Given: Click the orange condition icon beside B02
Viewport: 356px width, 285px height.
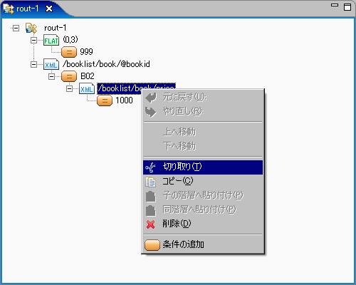Looking at the screenshot, I should (x=69, y=76).
